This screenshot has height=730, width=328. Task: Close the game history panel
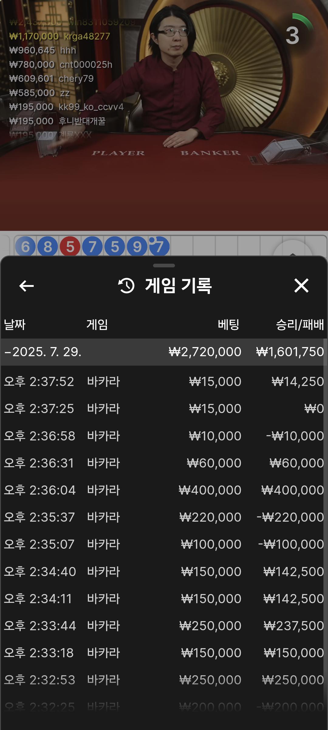[301, 286]
